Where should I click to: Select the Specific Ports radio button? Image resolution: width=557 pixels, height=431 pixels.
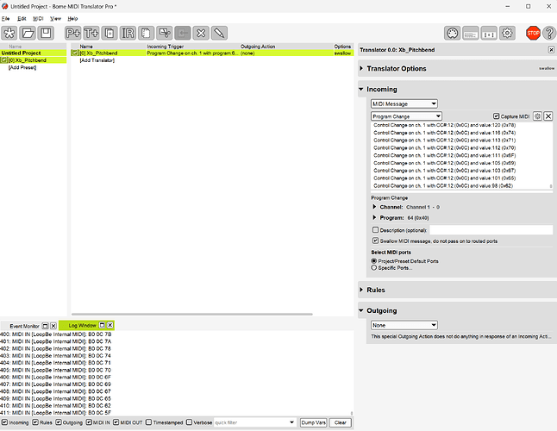373,268
